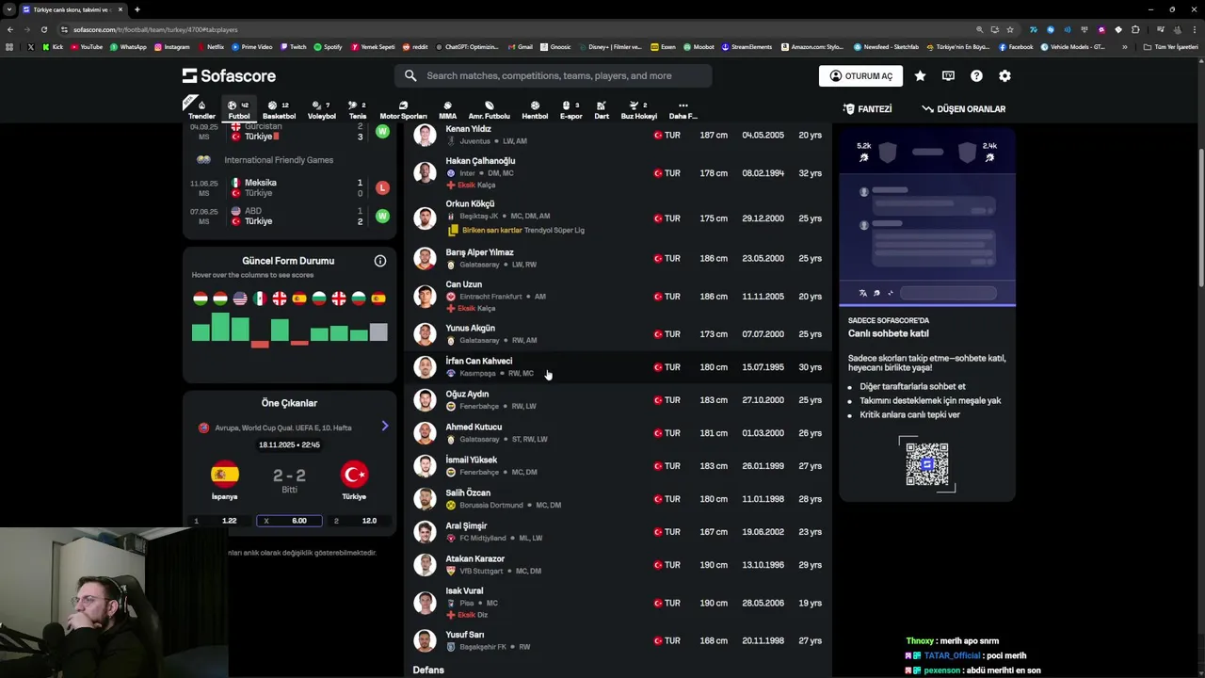Select draw odds 6.00

point(289,521)
